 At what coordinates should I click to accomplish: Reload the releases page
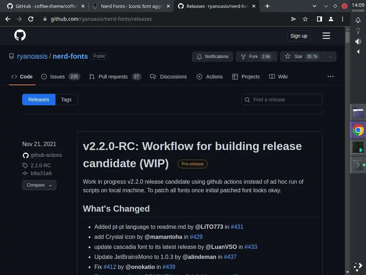point(31,19)
